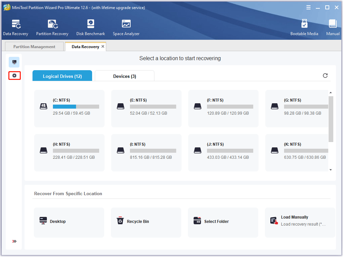This screenshot has height=257, width=343.
Task: Click the Load Manually document icon
Action: pos(274,221)
